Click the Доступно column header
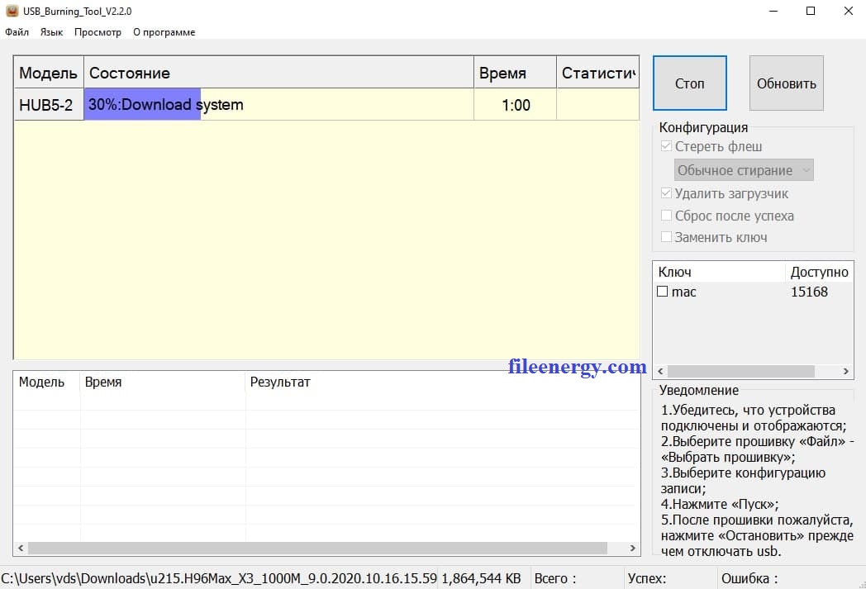The width and height of the screenshot is (866, 589). click(819, 272)
